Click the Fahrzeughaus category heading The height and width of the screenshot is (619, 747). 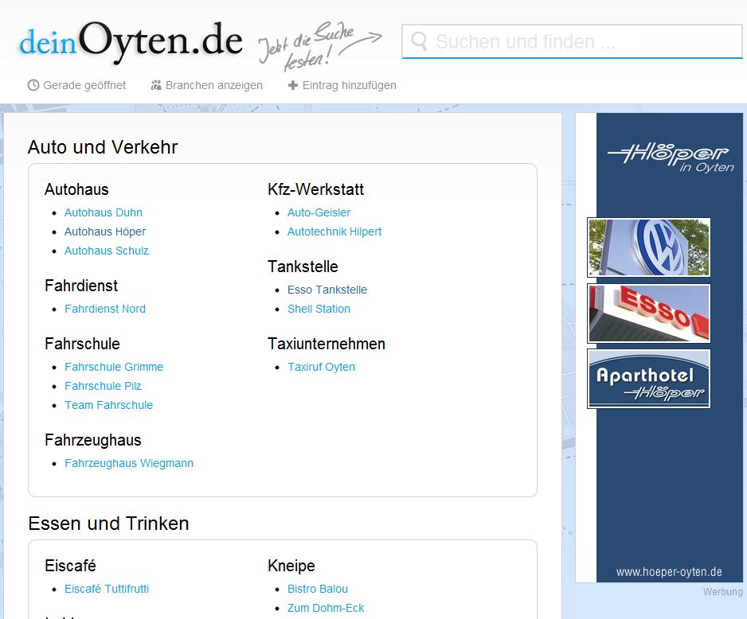(x=93, y=440)
